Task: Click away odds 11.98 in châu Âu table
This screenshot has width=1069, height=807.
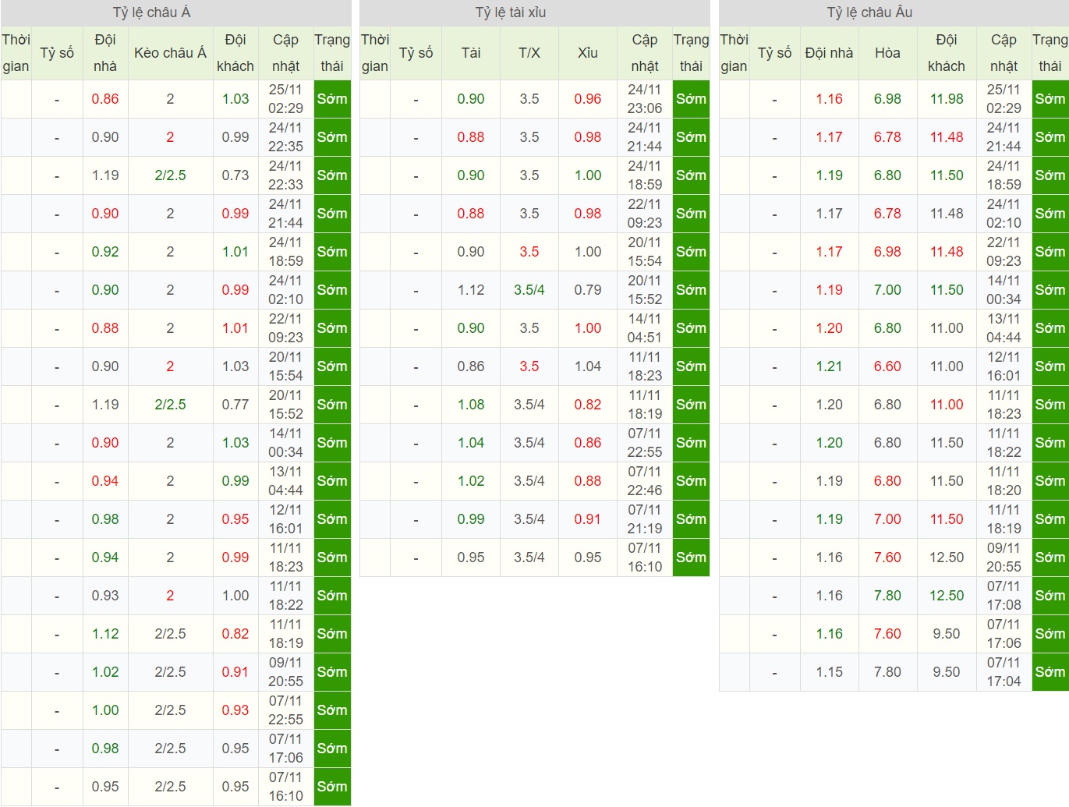Action: (947, 99)
